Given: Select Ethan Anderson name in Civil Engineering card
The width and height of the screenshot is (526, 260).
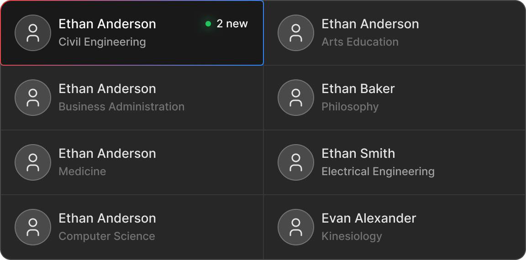Looking at the screenshot, I should (107, 24).
